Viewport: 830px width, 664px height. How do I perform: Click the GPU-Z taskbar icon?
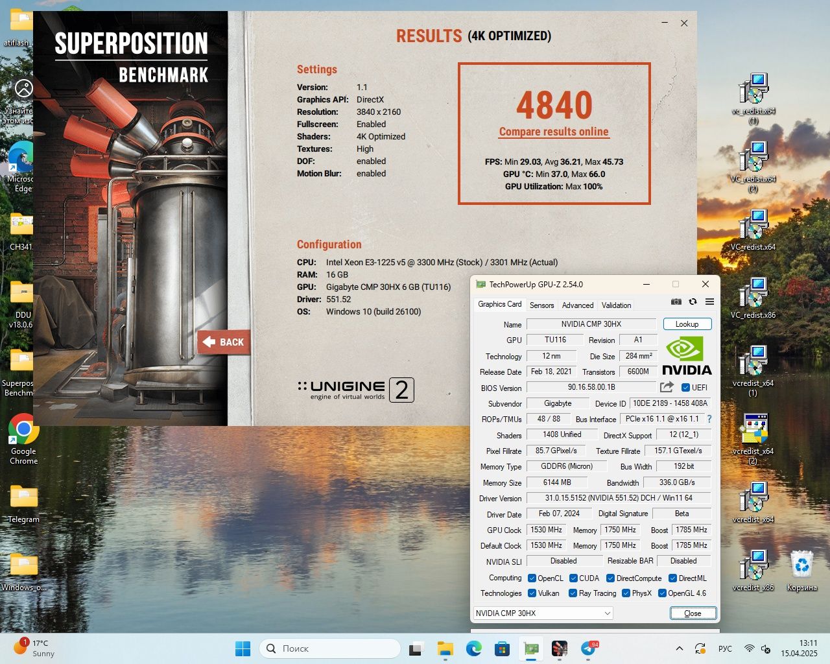[x=531, y=648]
